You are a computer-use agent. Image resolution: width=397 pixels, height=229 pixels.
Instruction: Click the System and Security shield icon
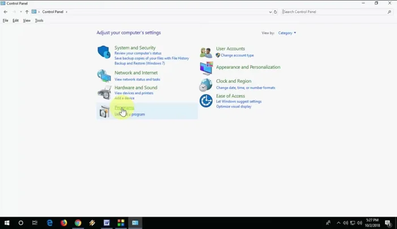104,52
